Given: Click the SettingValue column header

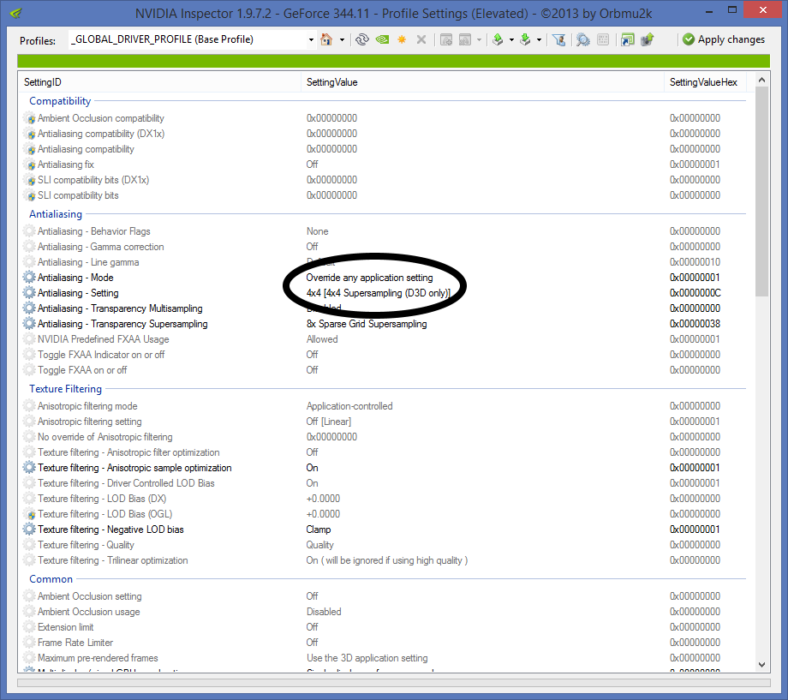Looking at the screenshot, I should coord(482,82).
